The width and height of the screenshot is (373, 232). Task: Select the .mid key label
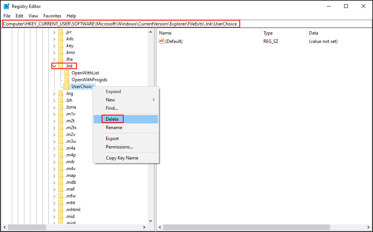pyautogui.click(x=70, y=216)
